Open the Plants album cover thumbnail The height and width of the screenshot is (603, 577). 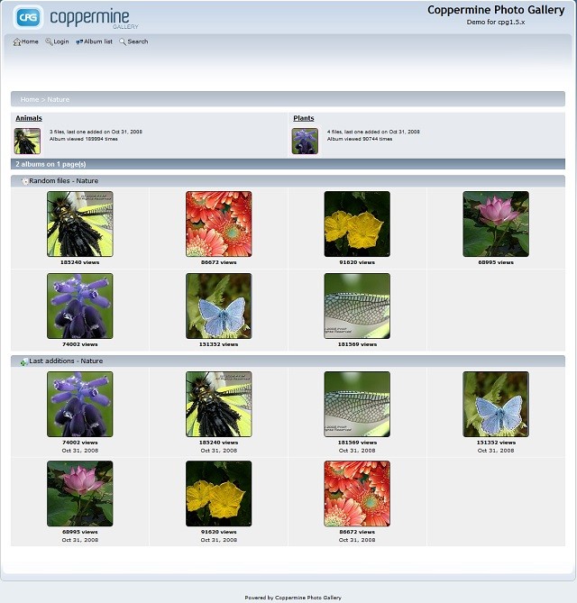(x=305, y=142)
